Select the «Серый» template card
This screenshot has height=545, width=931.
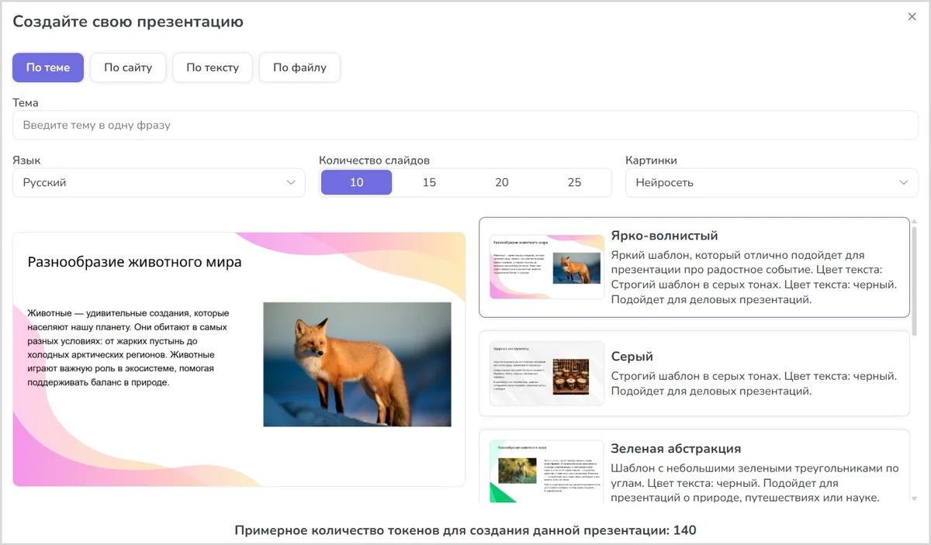click(x=694, y=374)
